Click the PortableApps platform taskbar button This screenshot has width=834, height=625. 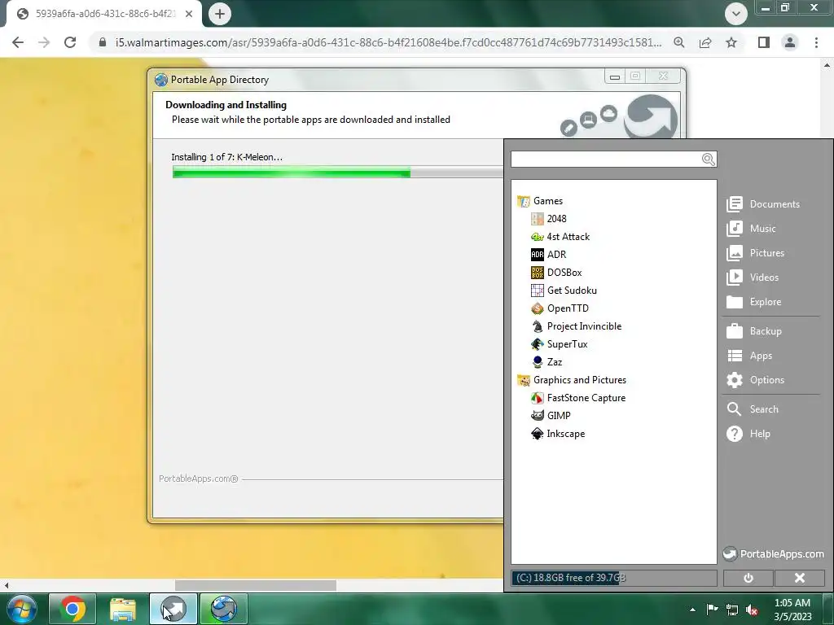(x=173, y=609)
